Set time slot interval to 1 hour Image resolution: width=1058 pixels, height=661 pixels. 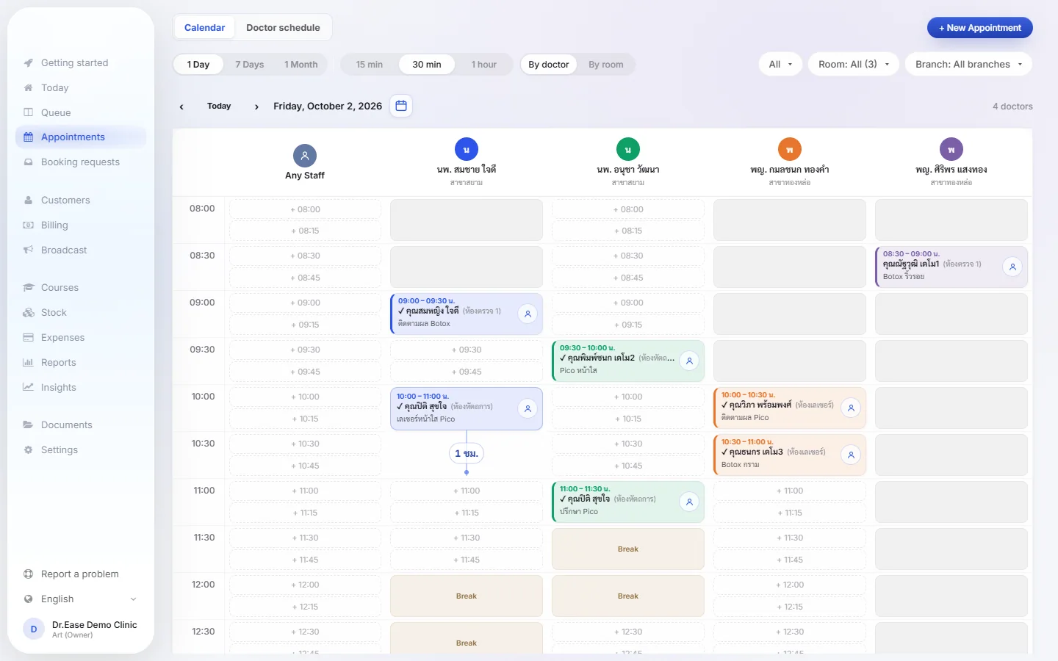tap(484, 65)
